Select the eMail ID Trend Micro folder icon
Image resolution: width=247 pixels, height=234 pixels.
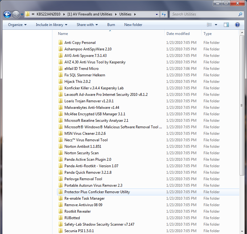coord(60,68)
